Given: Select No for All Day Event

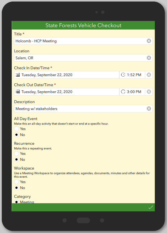Looking at the screenshot, I should [x=17, y=135].
